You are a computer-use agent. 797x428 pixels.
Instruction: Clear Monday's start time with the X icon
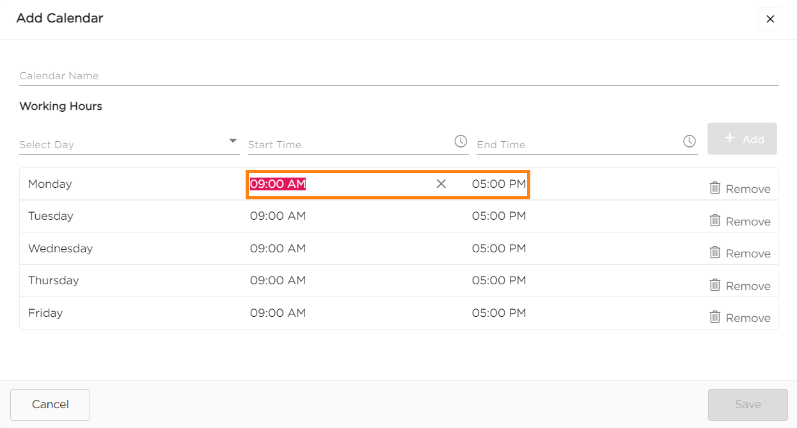pyautogui.click(x=441, y=184)
